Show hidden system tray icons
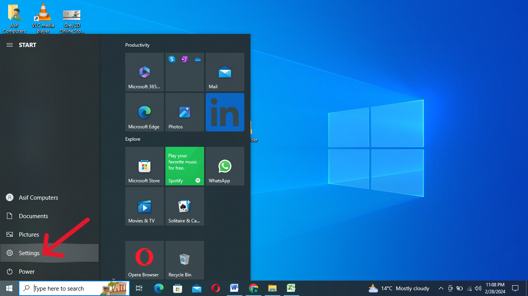 click(x=441, y=288)
